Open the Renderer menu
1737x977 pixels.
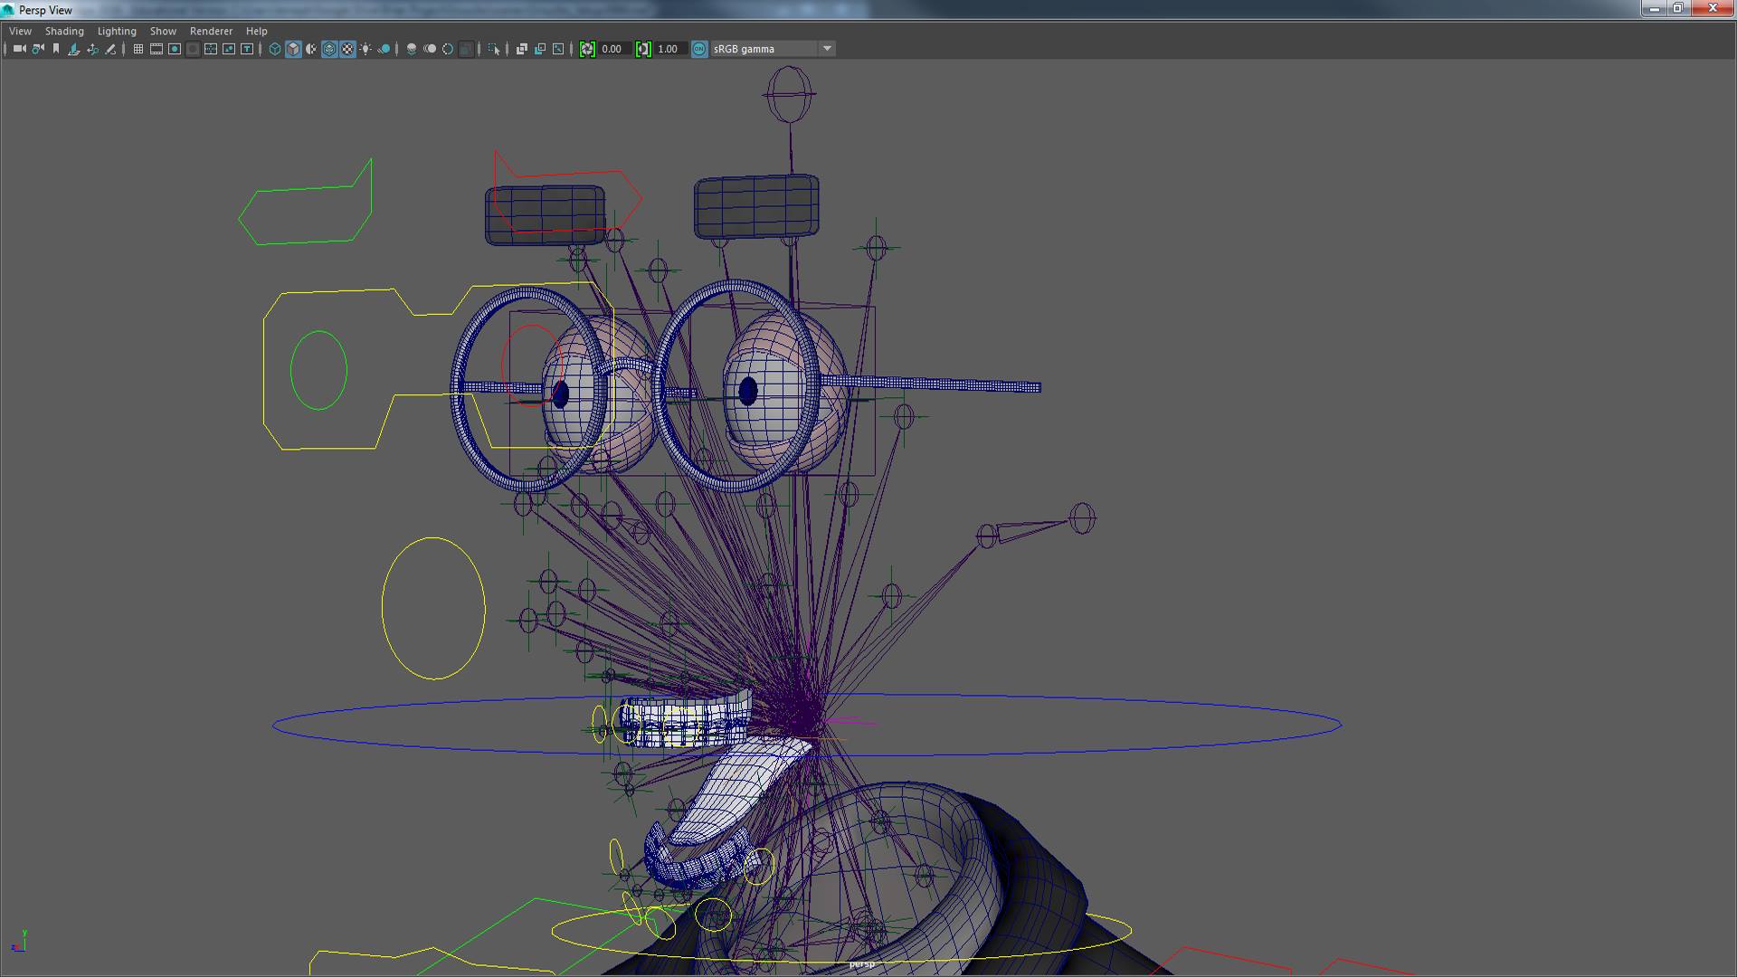pos(211,31)
